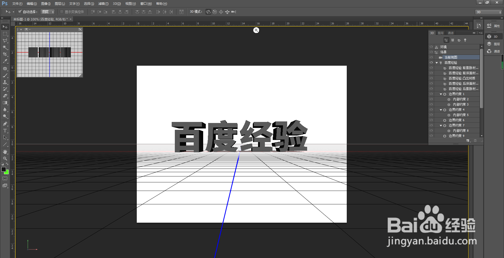The height and width of the screenshot is (258, 504).
Task: Collapse the 边界约束 4 node
Action: (441, 110)
